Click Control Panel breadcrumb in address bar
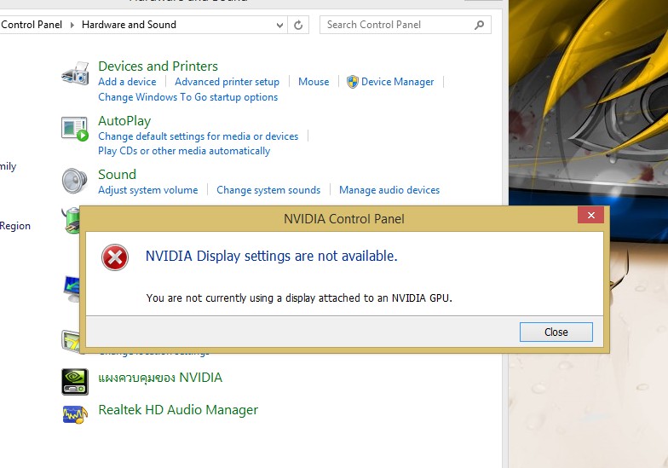 point(32,25)
